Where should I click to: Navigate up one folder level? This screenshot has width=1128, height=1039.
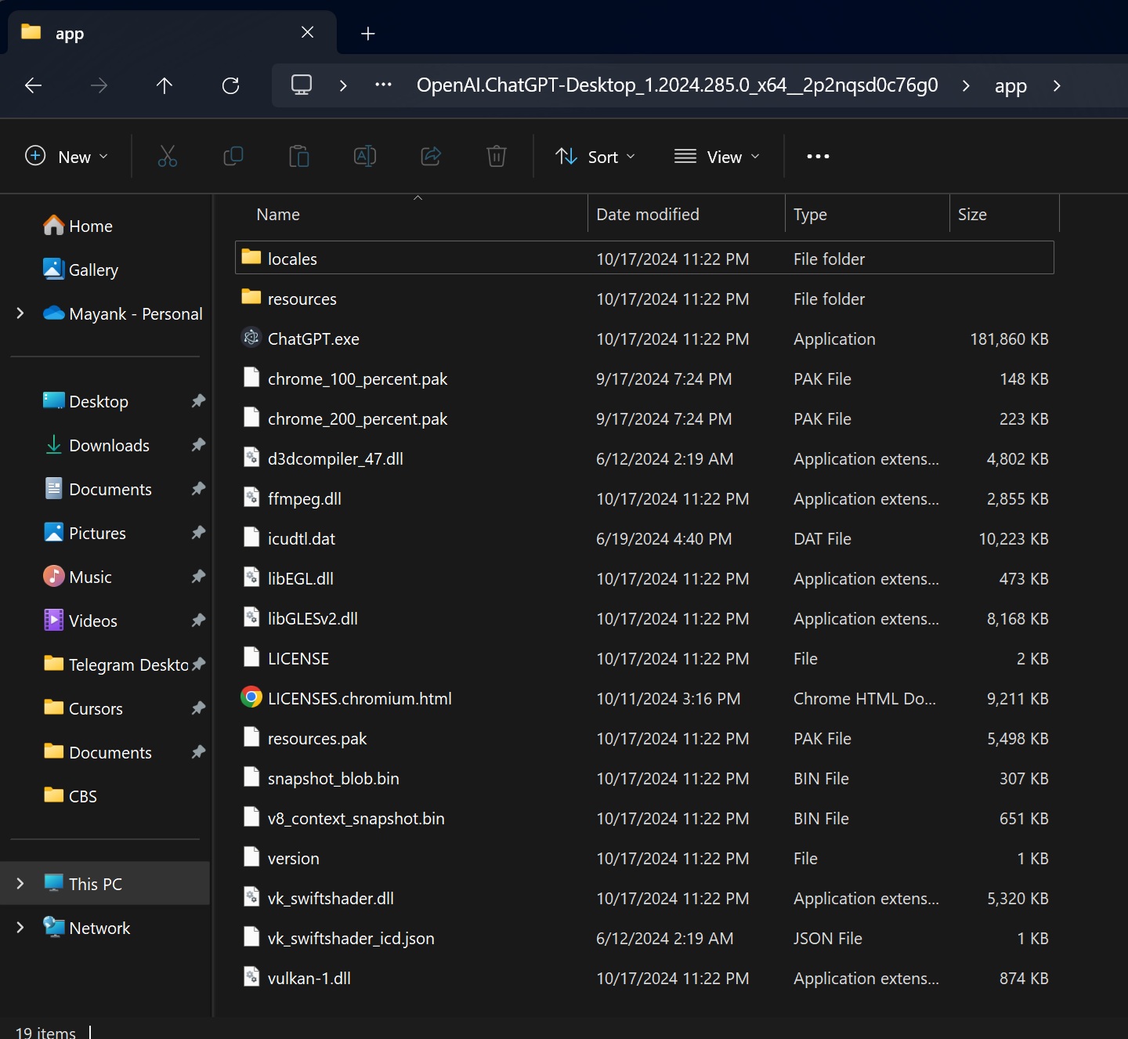pos(164,85)
